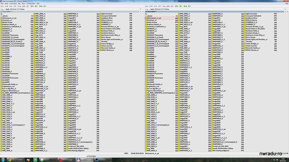
Task: Open the right panel directory hotlist star
Action: (285, 12)
